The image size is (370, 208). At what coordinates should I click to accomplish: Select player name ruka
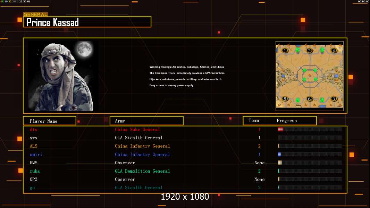pos(35,171)
